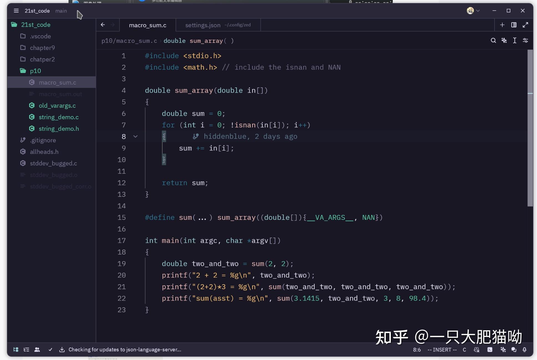537x360 pixels.
Task: Open the project panel icon in status bar
Action: pos(16,350)
